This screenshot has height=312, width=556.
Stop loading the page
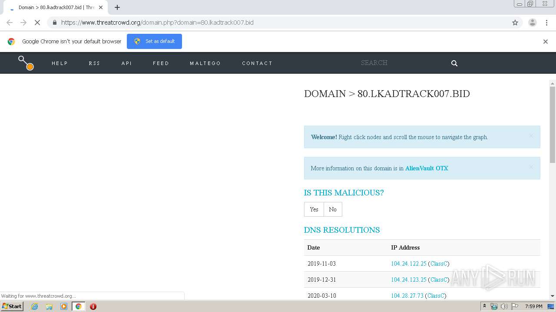point(37,23)
